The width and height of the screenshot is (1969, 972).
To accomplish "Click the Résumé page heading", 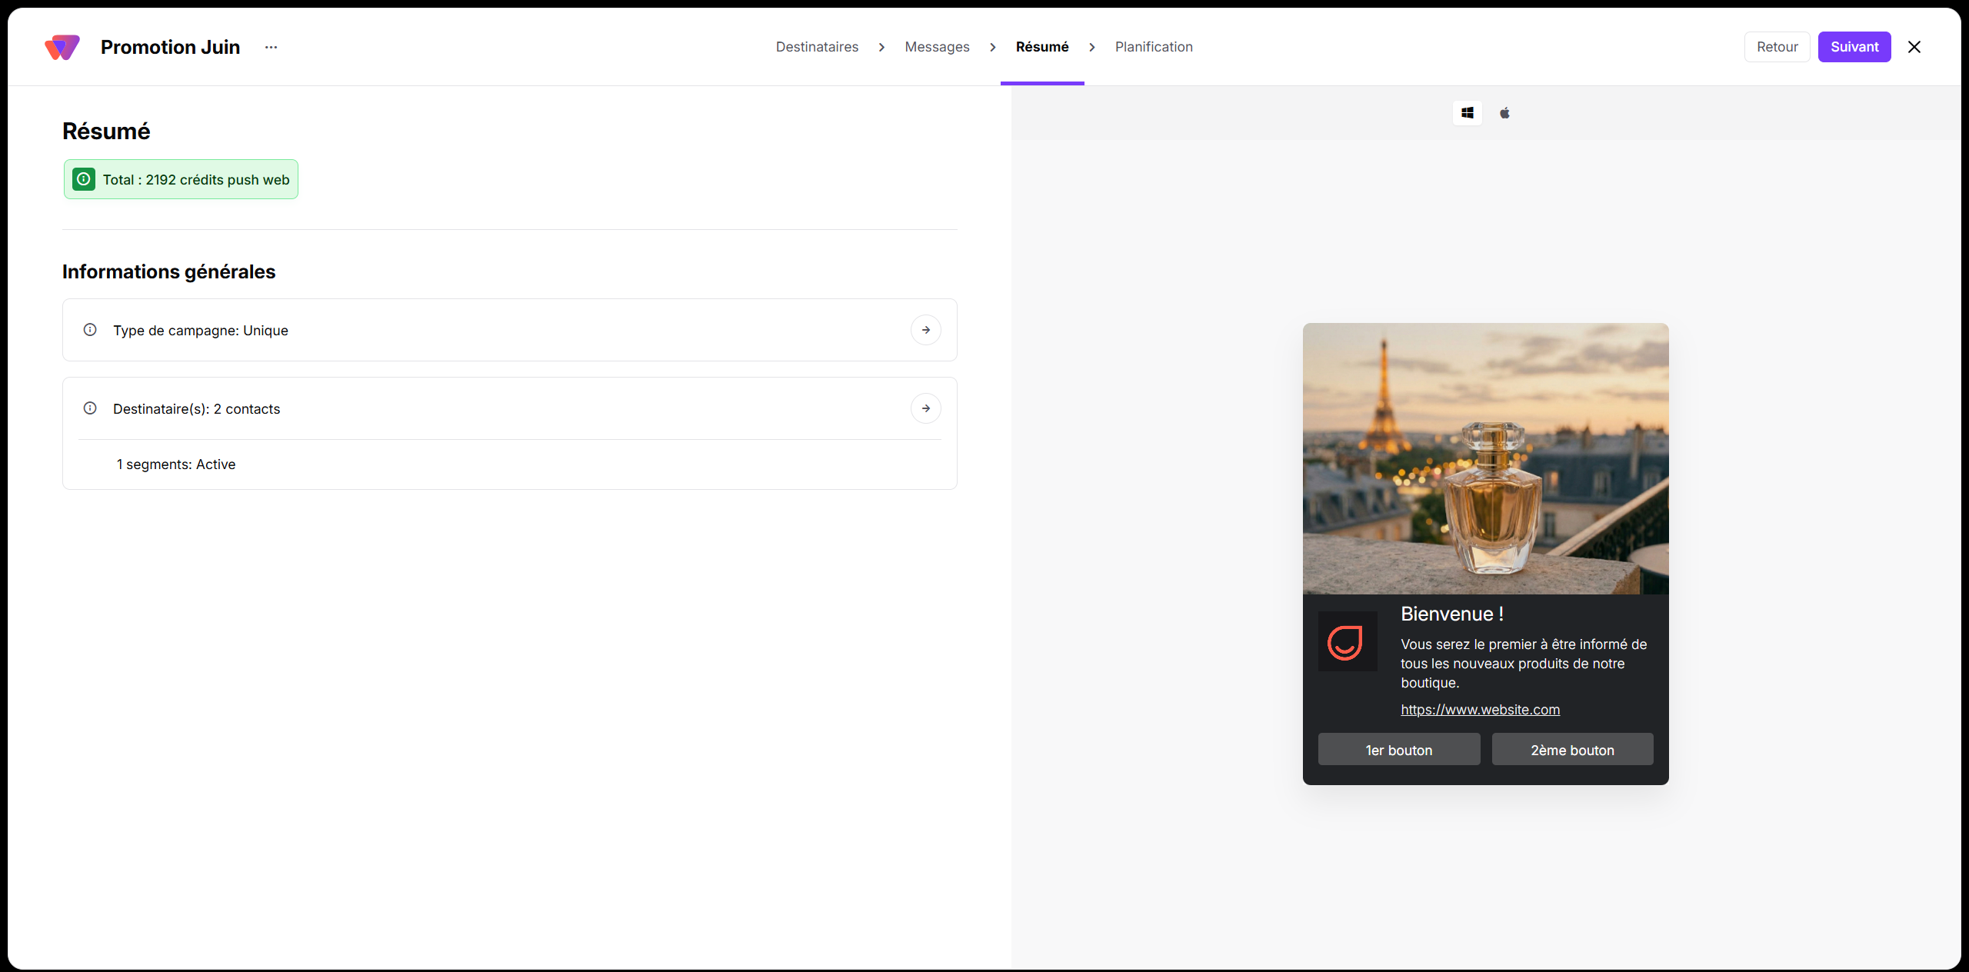I will [106, 131].
